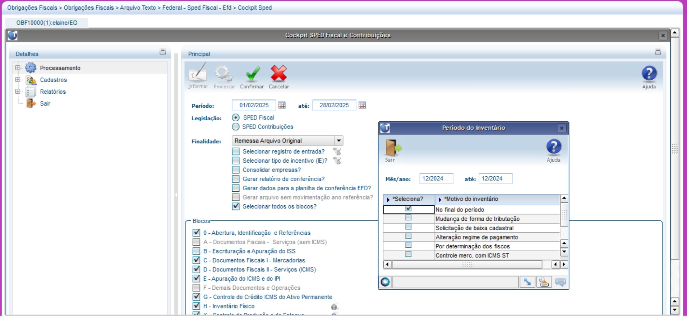Image resolution: width=687 pixels, height=317 pixels.
Task: Click inventory grid horizontal scroll right arrow
Action: pos(564,265)
